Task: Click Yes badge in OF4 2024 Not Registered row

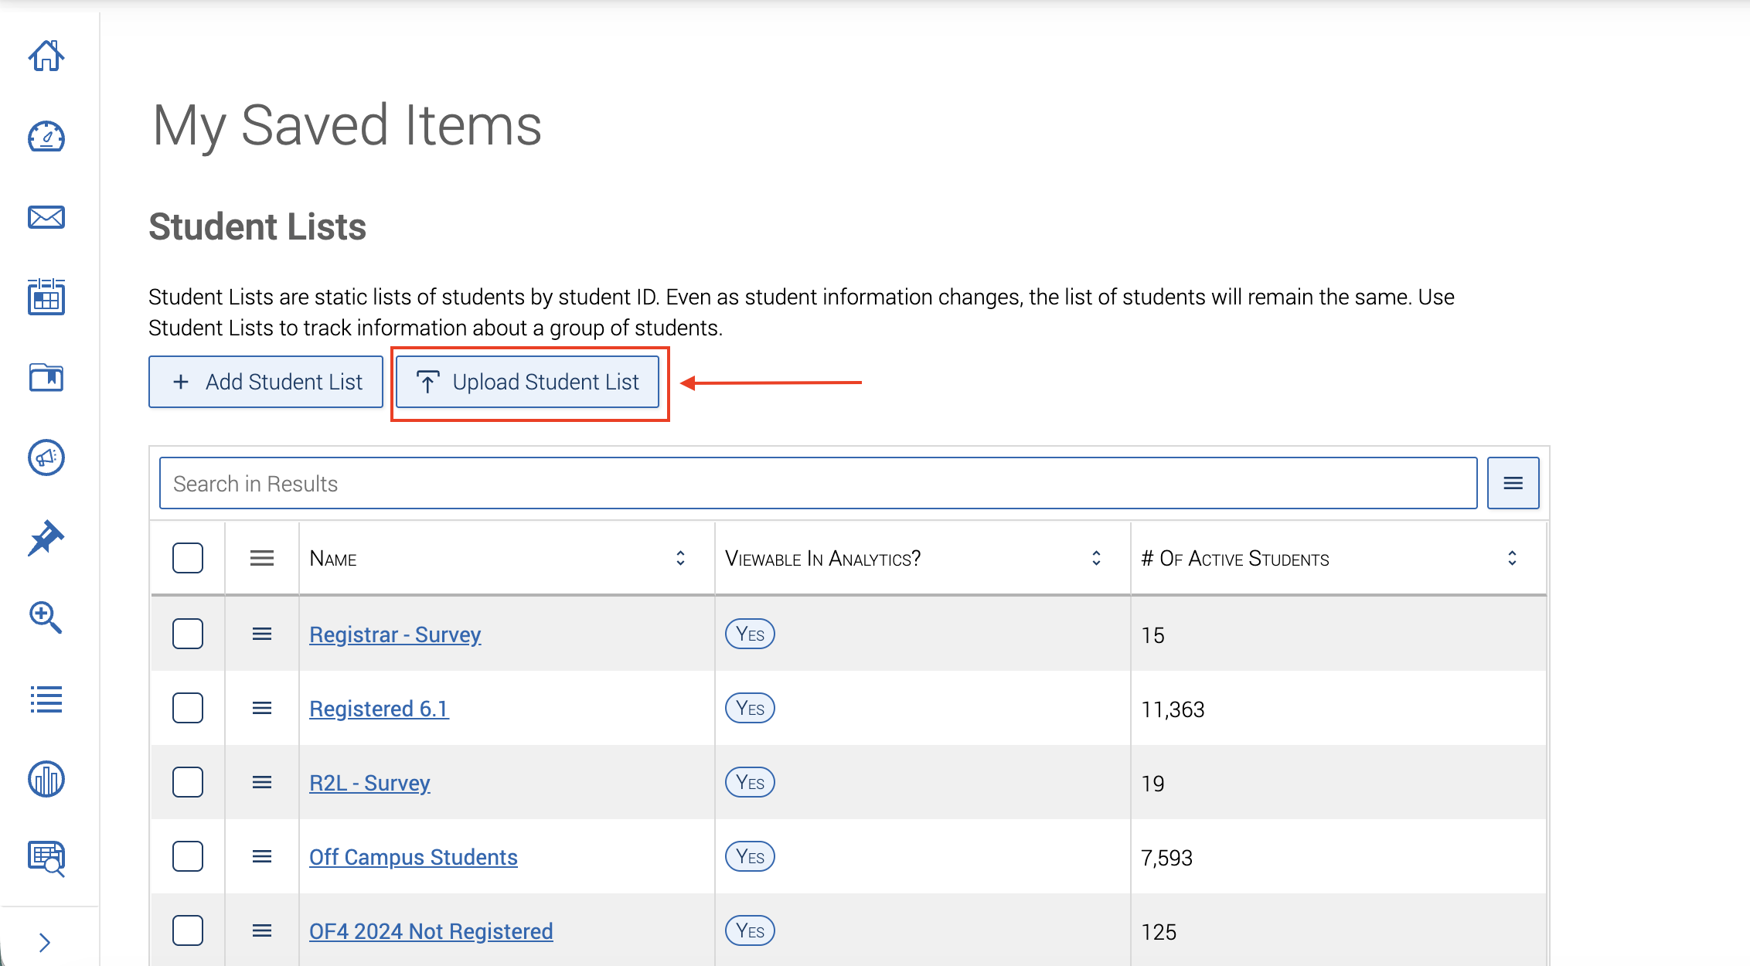Action: (750, 930)
